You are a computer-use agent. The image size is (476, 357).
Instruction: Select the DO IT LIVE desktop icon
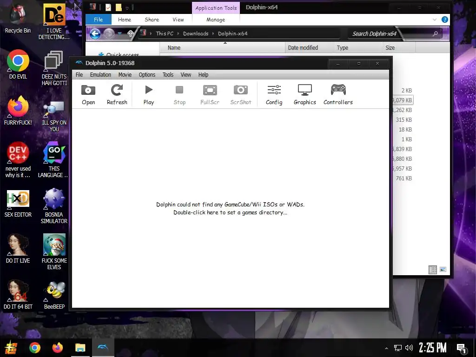[18, 248]
